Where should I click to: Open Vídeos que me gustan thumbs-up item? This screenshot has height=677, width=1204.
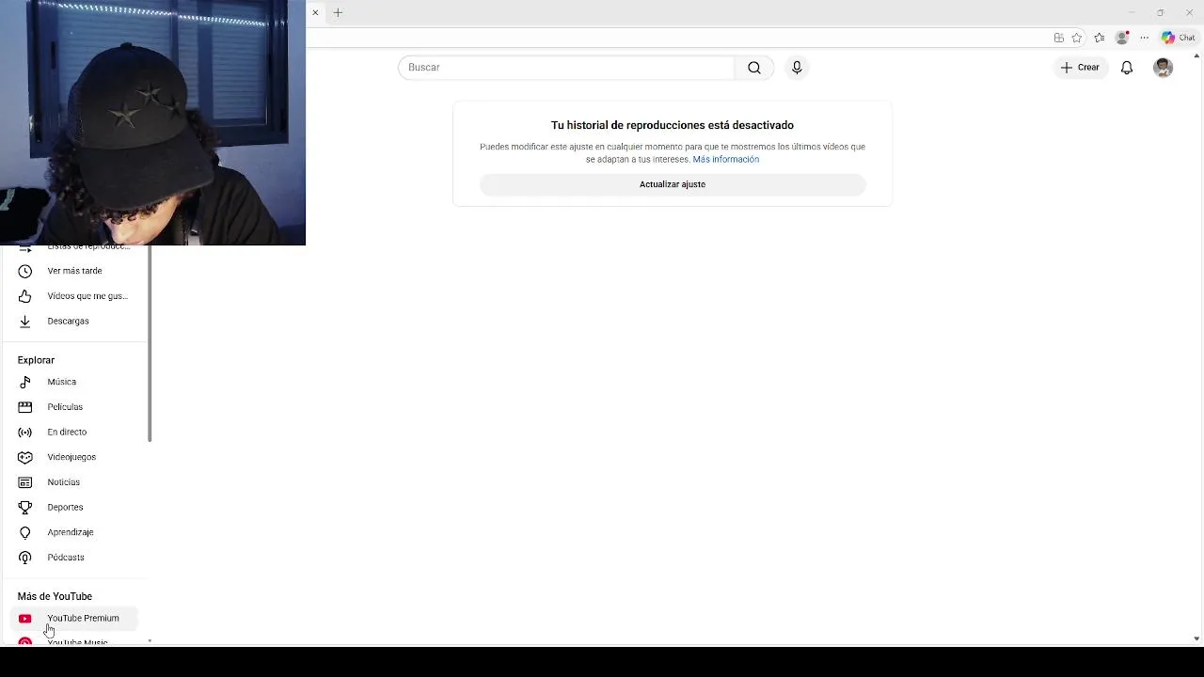[x=73, y=296]
